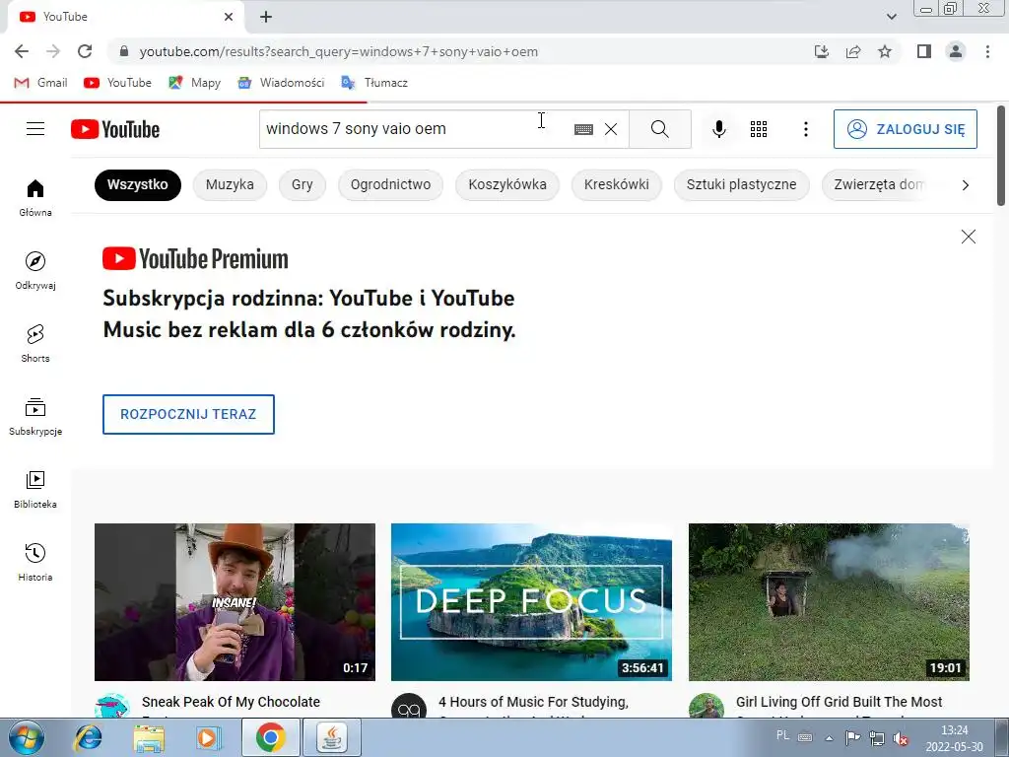The height and width of the screenshot is (757, 1009).
Task: Select the Koszykówka filter chip
Action: point(507,184)
